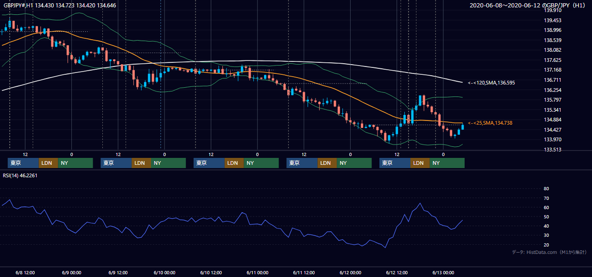The width and height of the screenshot is (592, 277).
Task: Select the 136.254 price axis value
Action: pos(552,90)
